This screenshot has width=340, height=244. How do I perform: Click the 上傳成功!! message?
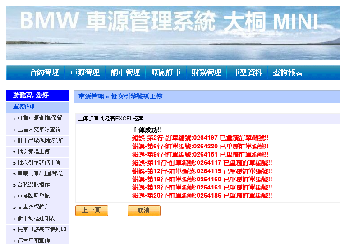147,130
